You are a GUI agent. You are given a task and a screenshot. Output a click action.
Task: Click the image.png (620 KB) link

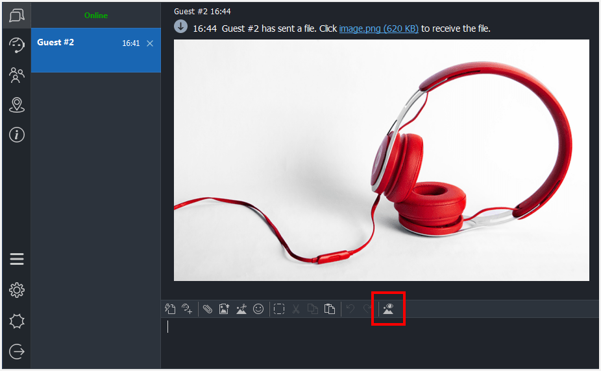(378, 28)
